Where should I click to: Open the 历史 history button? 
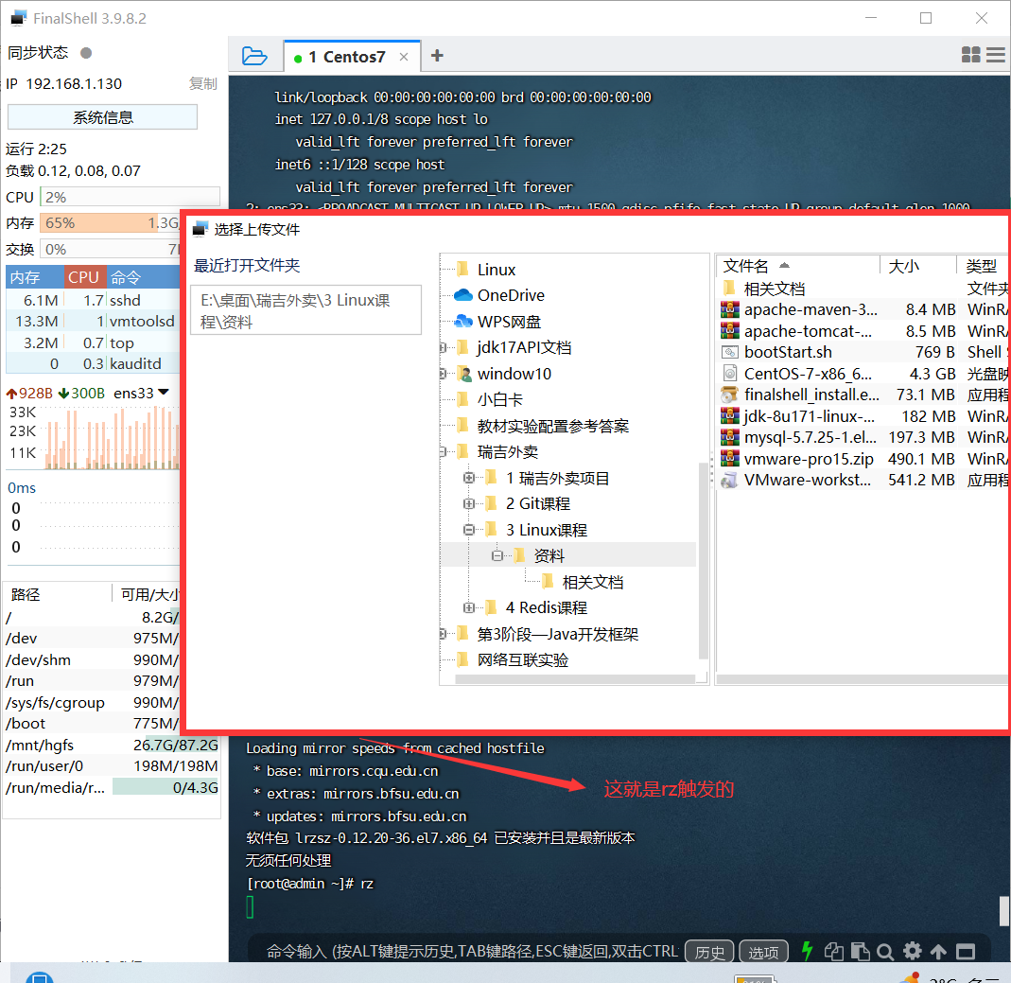[x=709, y=952]
